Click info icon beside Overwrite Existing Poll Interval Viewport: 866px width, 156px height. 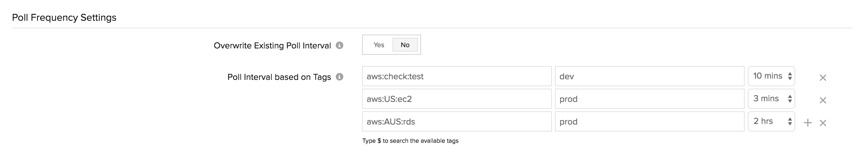[339, 45]
